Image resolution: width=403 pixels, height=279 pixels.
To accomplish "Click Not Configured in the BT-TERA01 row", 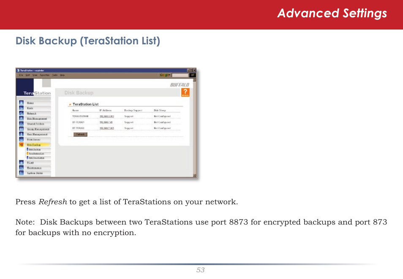I will 162,122.
